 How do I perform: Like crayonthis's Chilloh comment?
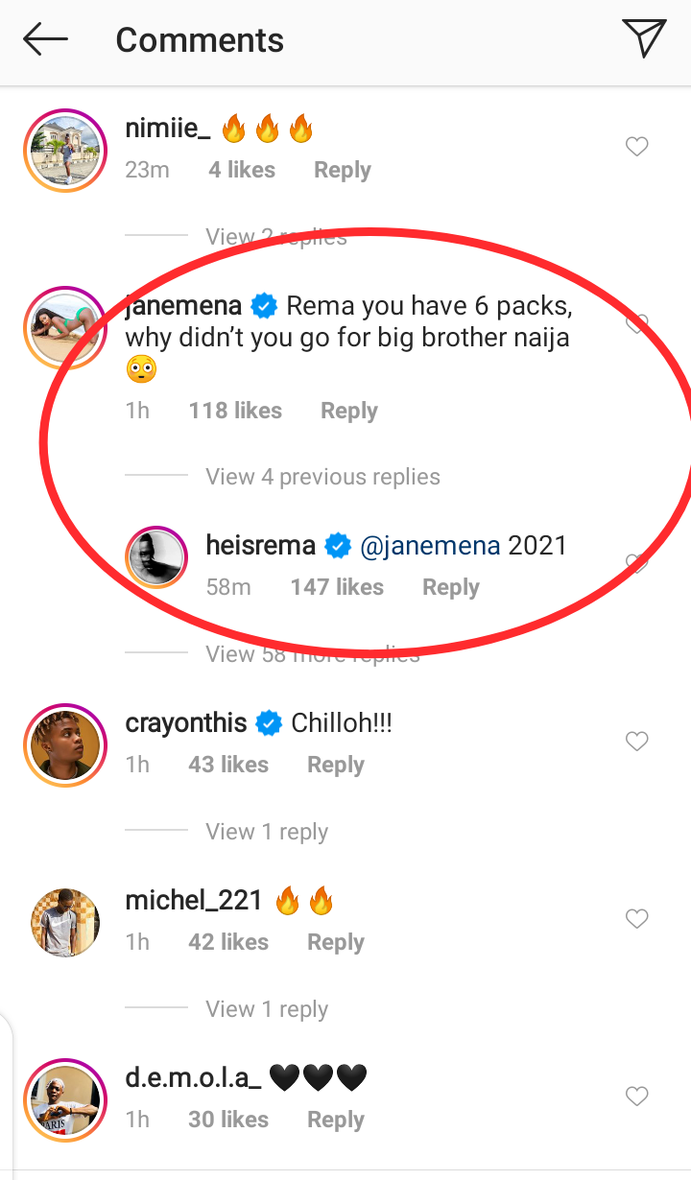tap(636, 742)
